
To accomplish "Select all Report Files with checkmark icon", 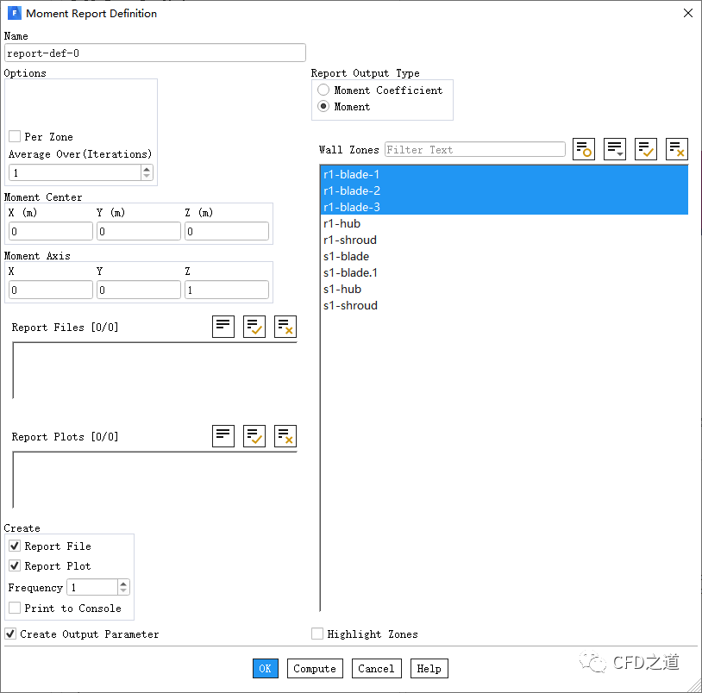I will coord(254,327).
